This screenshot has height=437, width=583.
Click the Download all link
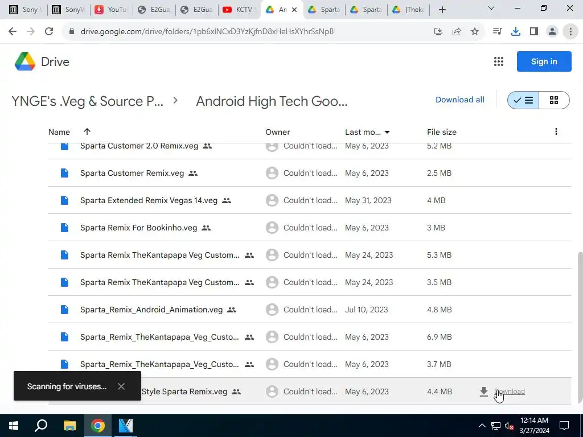460,100
